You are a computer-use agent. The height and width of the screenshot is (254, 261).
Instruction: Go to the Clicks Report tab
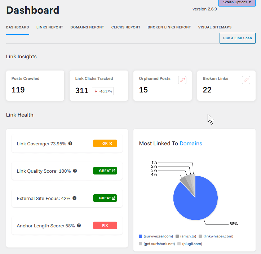(126, 27)
